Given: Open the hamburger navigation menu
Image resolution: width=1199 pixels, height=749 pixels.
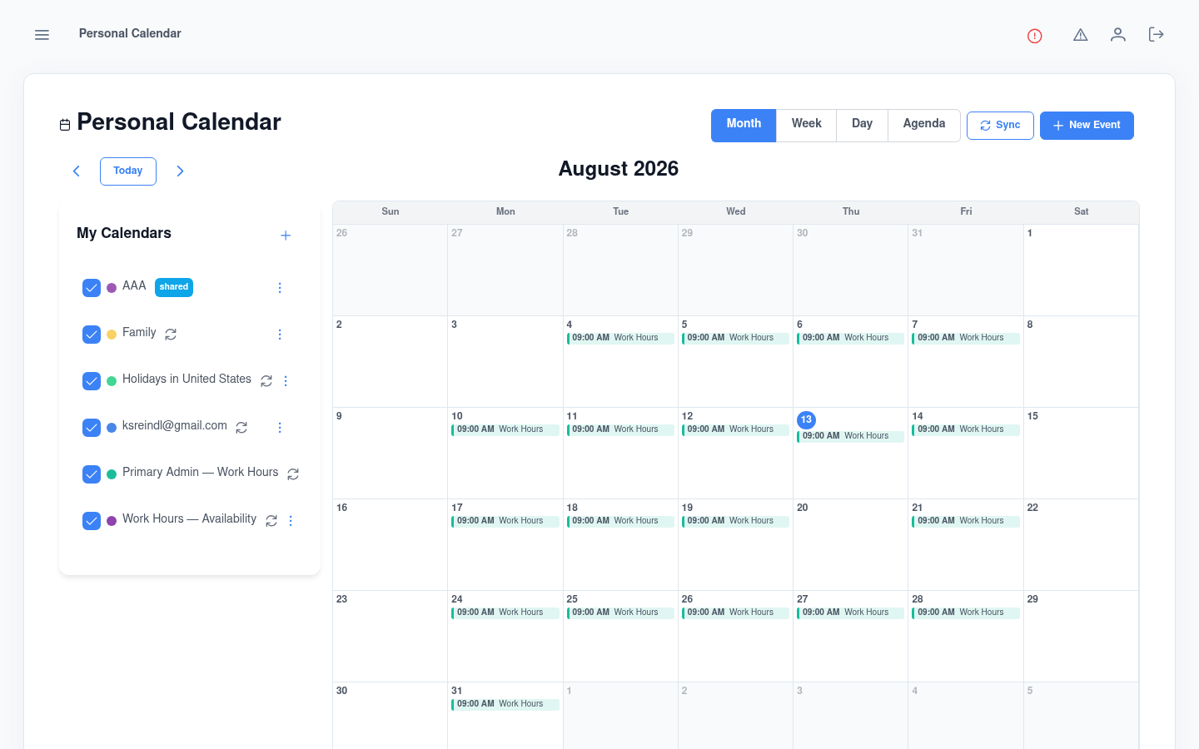Looking at the screenshot, I should point(42,35).
